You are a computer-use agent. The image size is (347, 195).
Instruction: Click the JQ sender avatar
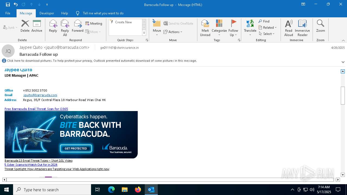coord(8,51)
